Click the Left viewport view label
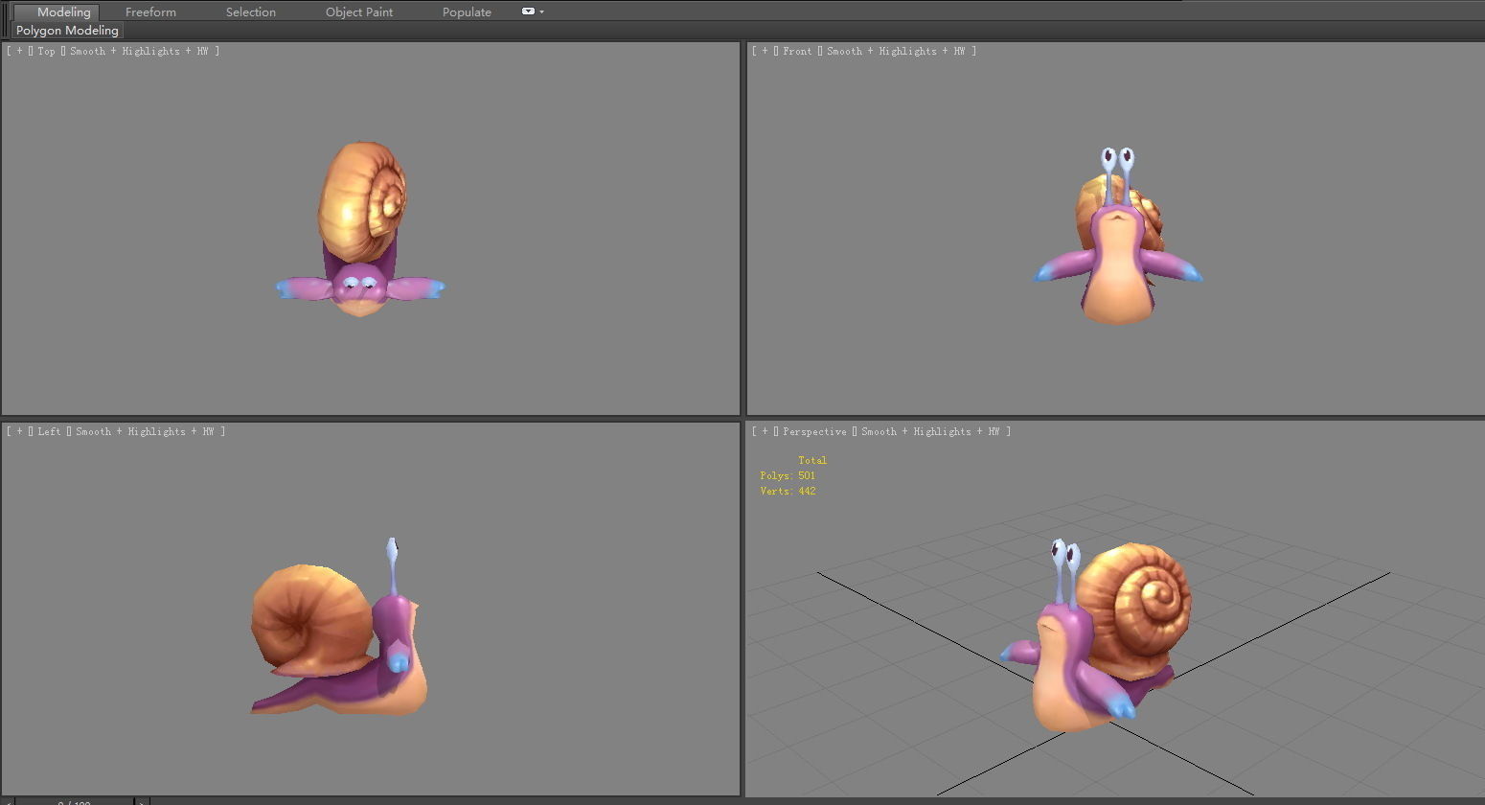This screenshot has height=805, width=1485. point(49,431)
